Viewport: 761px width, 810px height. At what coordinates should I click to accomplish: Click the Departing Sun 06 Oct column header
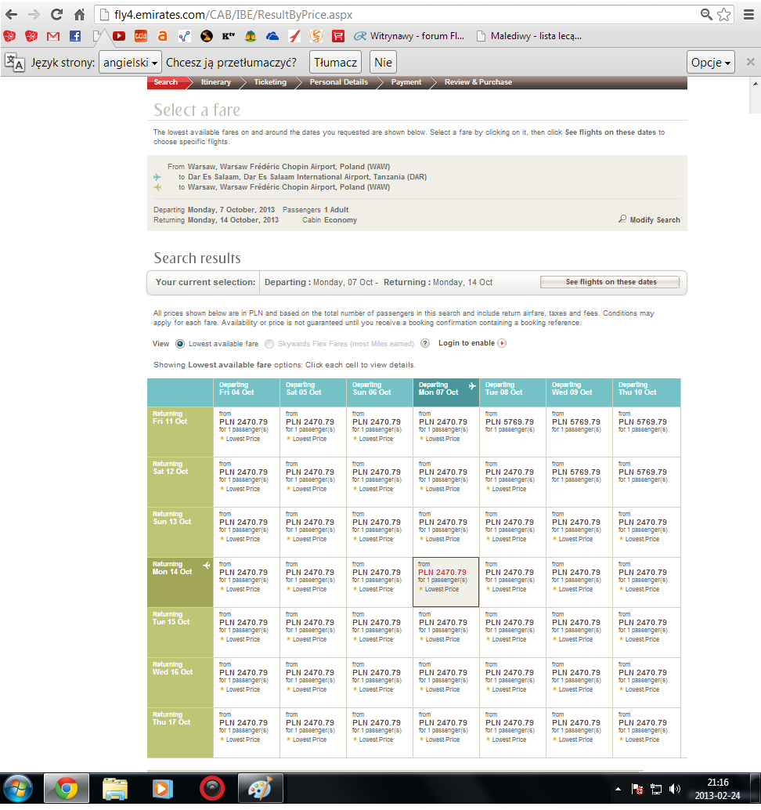click(380, 392)
